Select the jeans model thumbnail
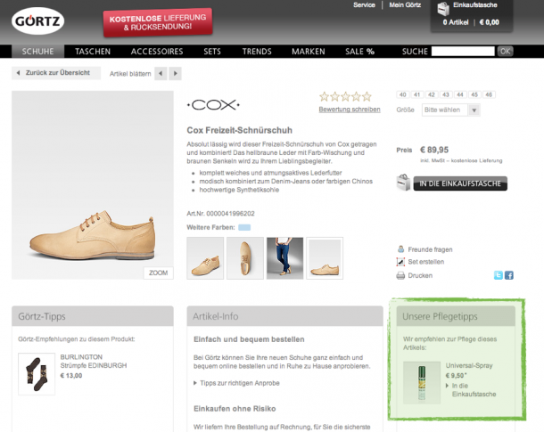This screenshot has height=432, width=544. click(284, 258)
